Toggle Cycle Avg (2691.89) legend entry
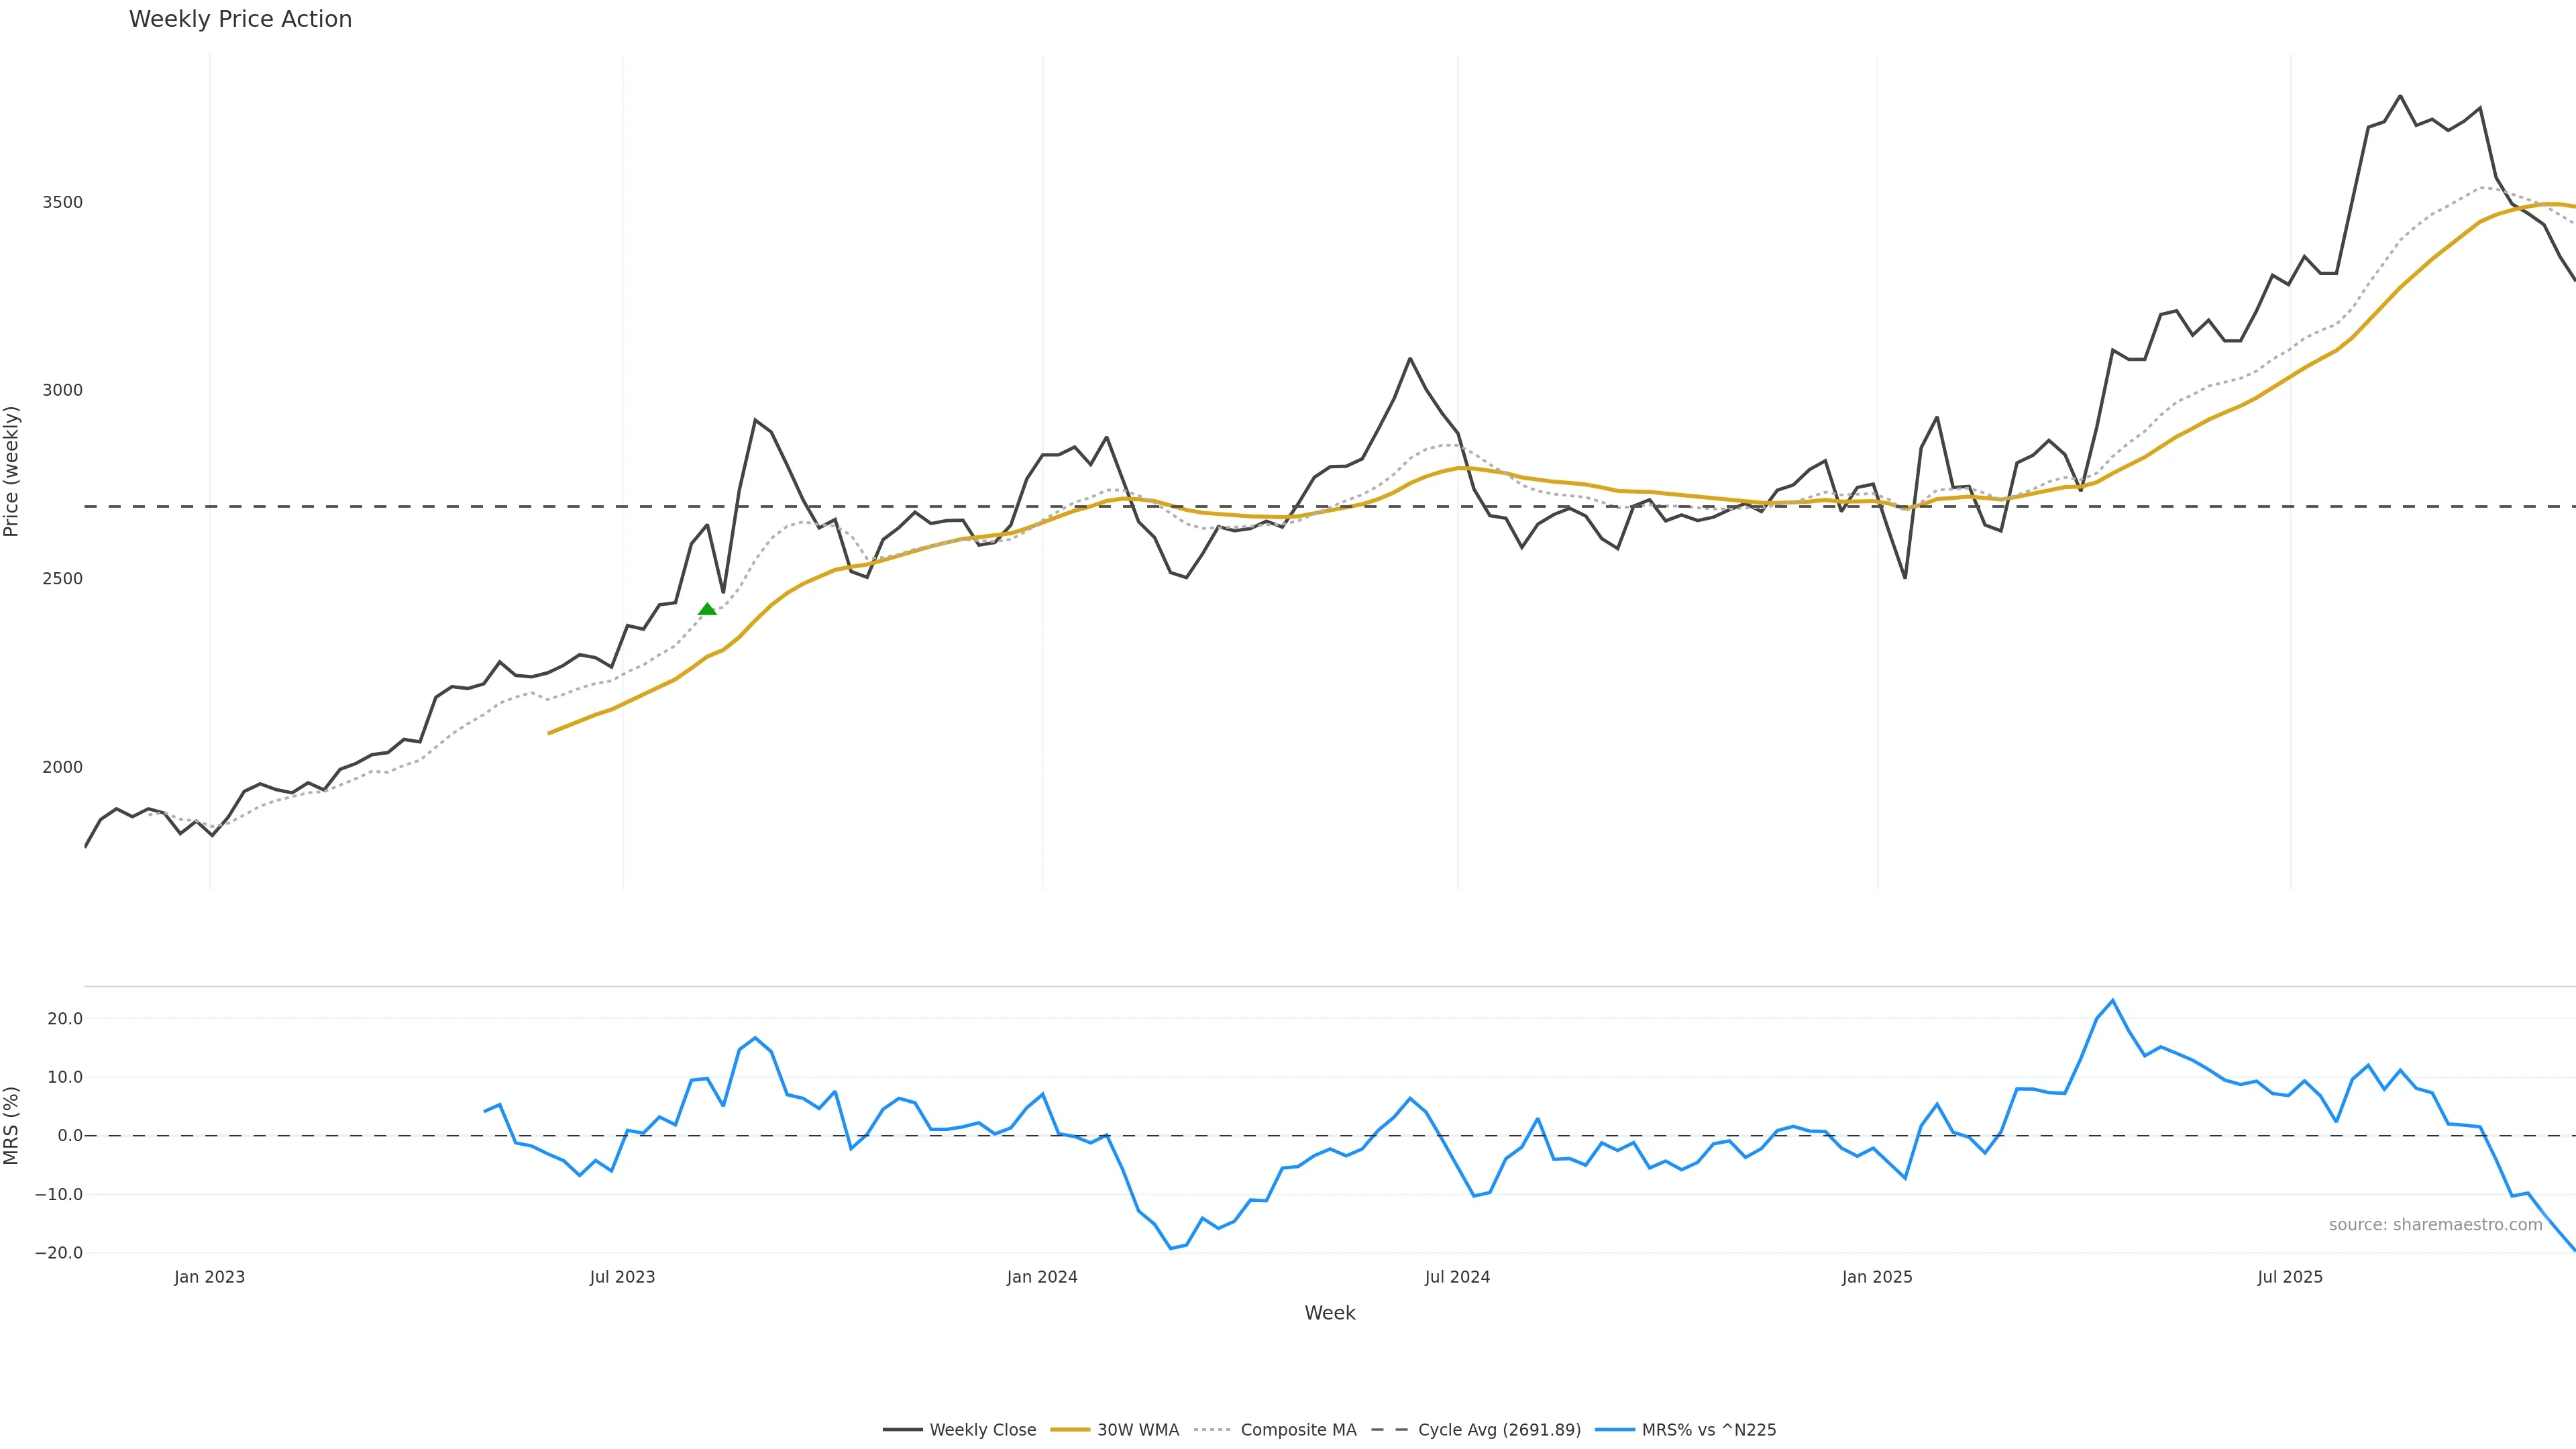 tap(1498, 1430)
